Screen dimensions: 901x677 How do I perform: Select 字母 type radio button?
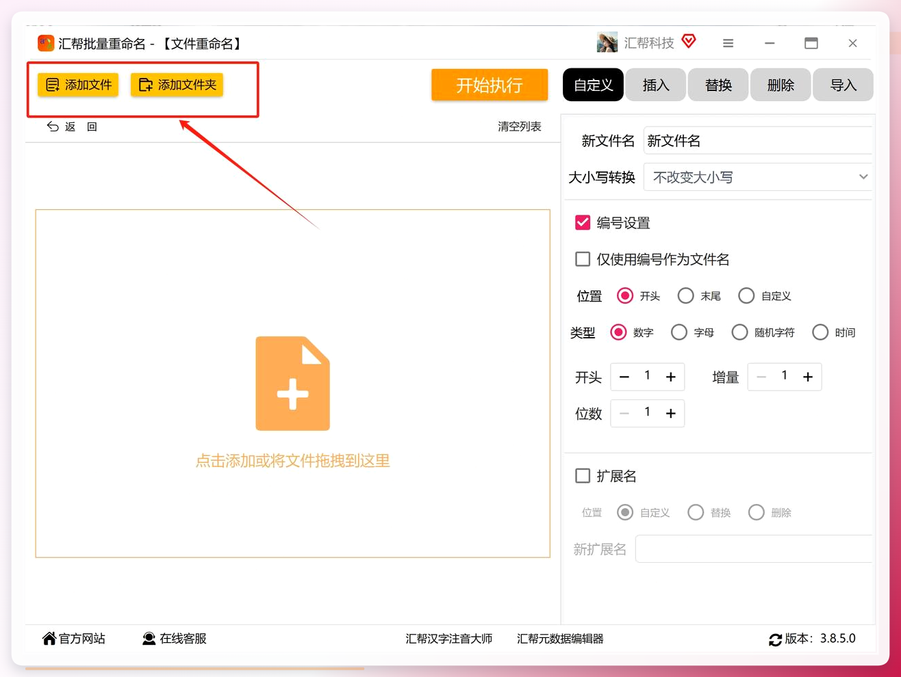(x=679, y=332)
